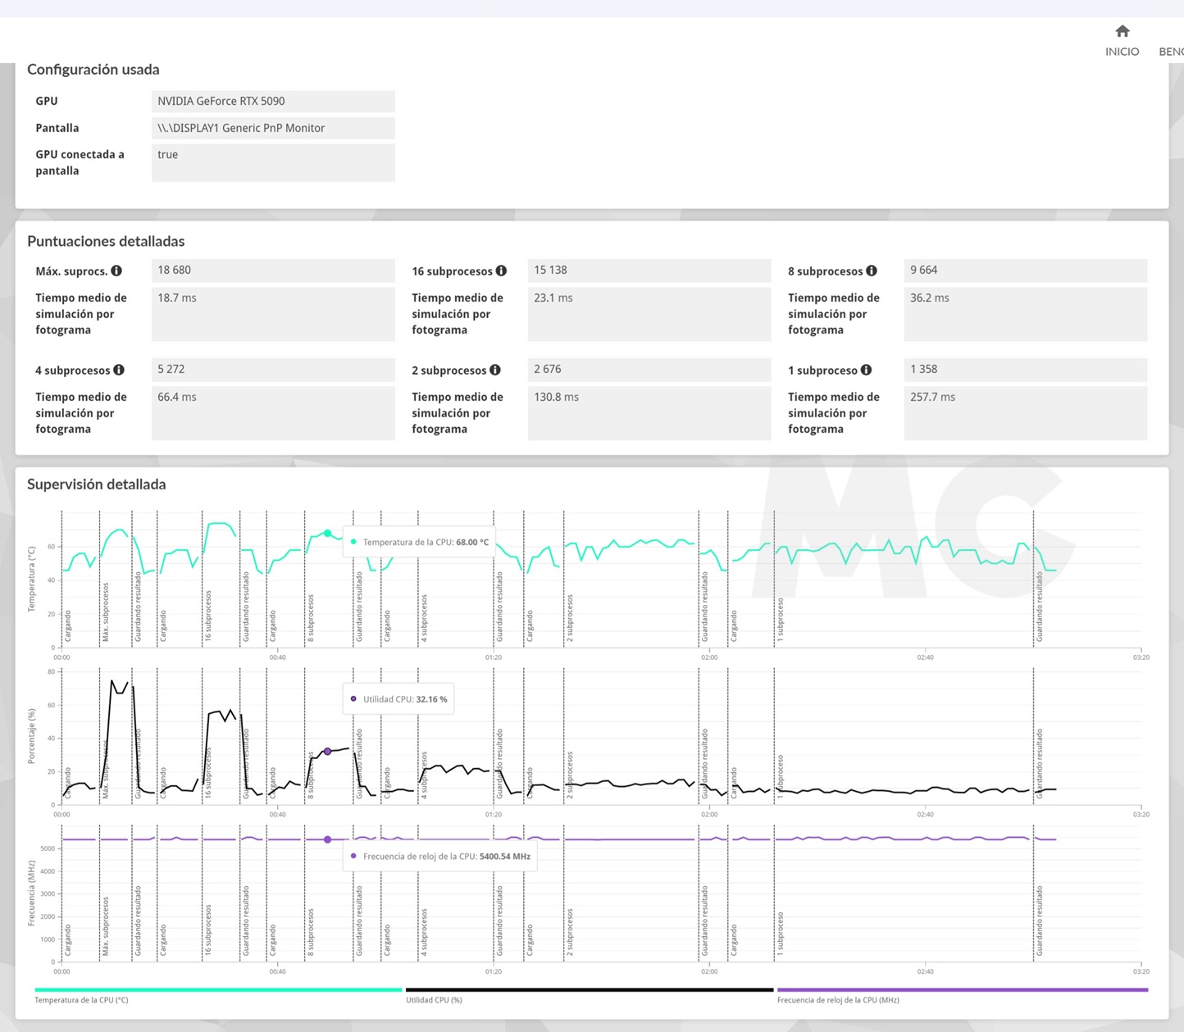1184x1032 pixels.
Task: Click the Máx. suprocs. score 18 680
Action: [x=272, y=270]
